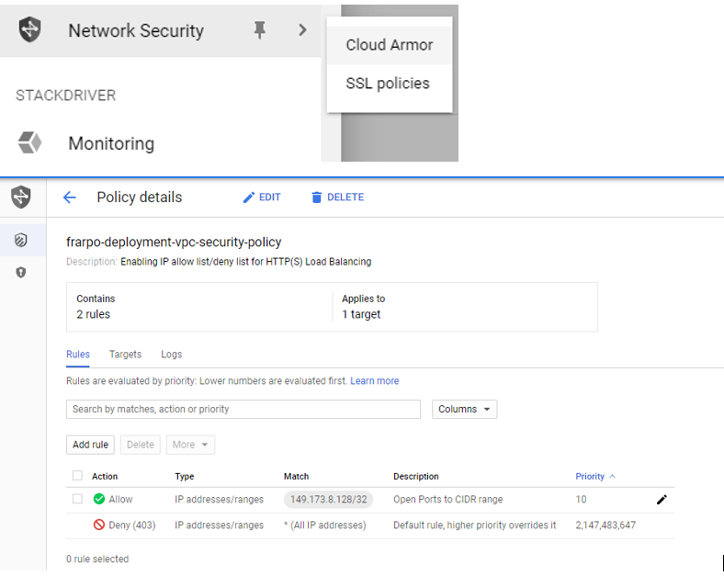Go back using the left arrow icon
This screenshot has height=576, width=724.
point(70,198)
